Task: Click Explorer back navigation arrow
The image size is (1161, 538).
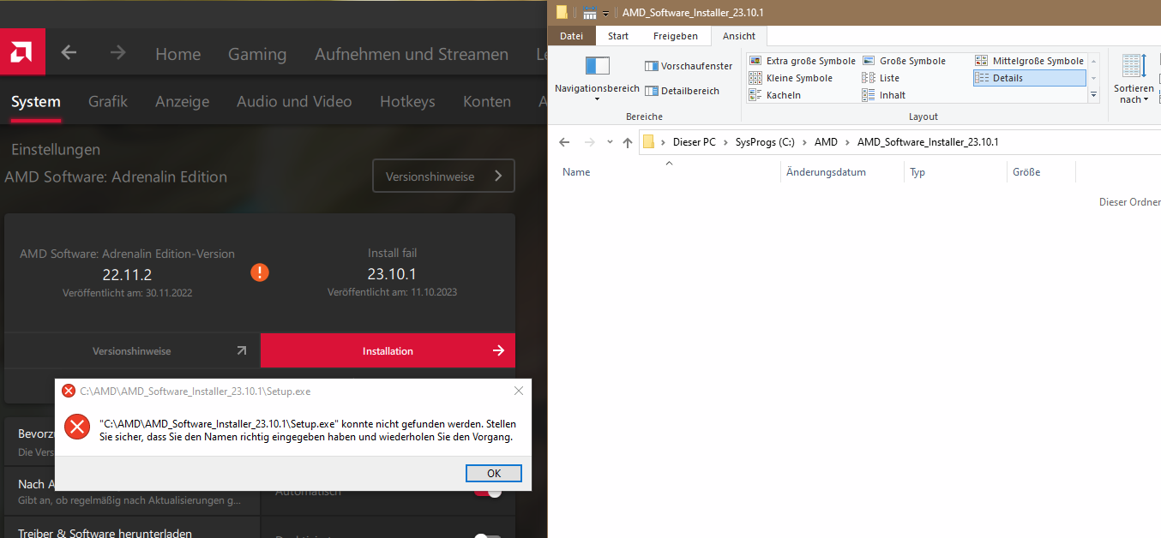Action: tap(563, 142)
